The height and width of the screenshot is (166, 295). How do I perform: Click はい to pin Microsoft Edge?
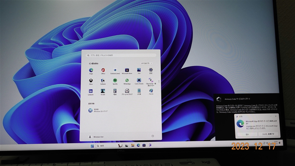[x=247, y=134]
